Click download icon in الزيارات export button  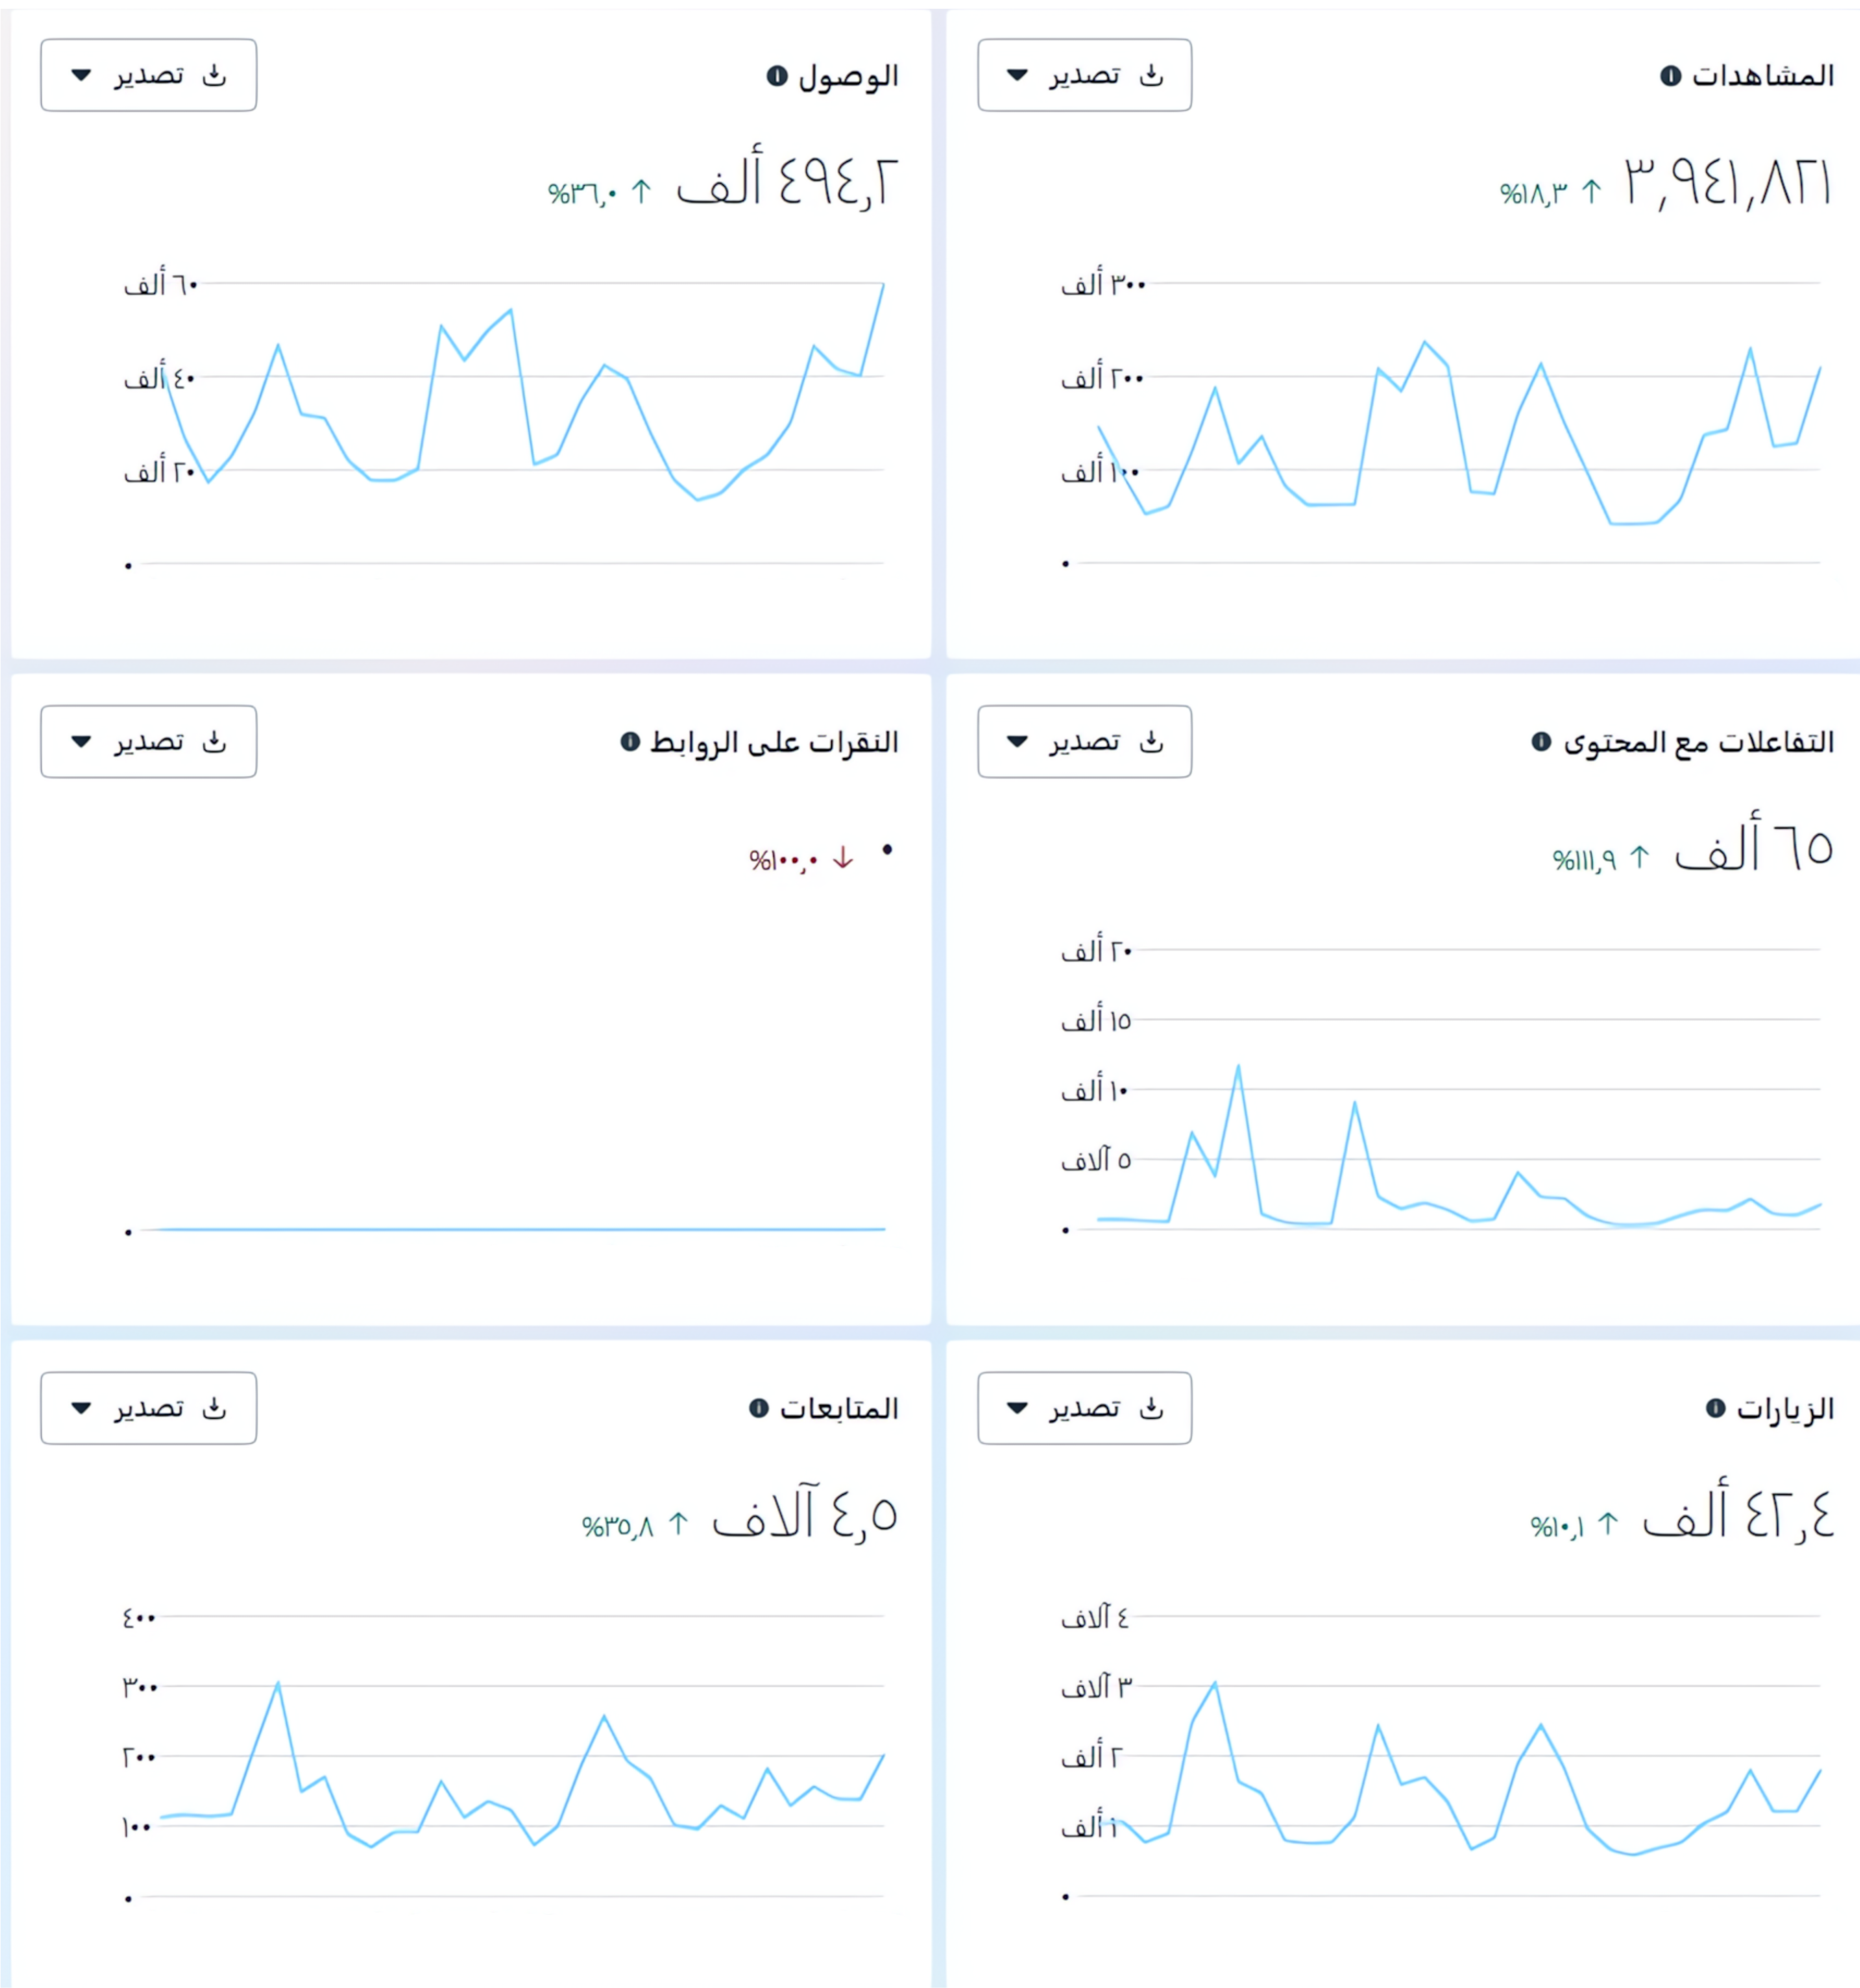(x=1152, y=1408)
